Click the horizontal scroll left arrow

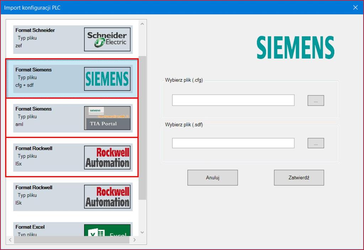coord(10,240)
